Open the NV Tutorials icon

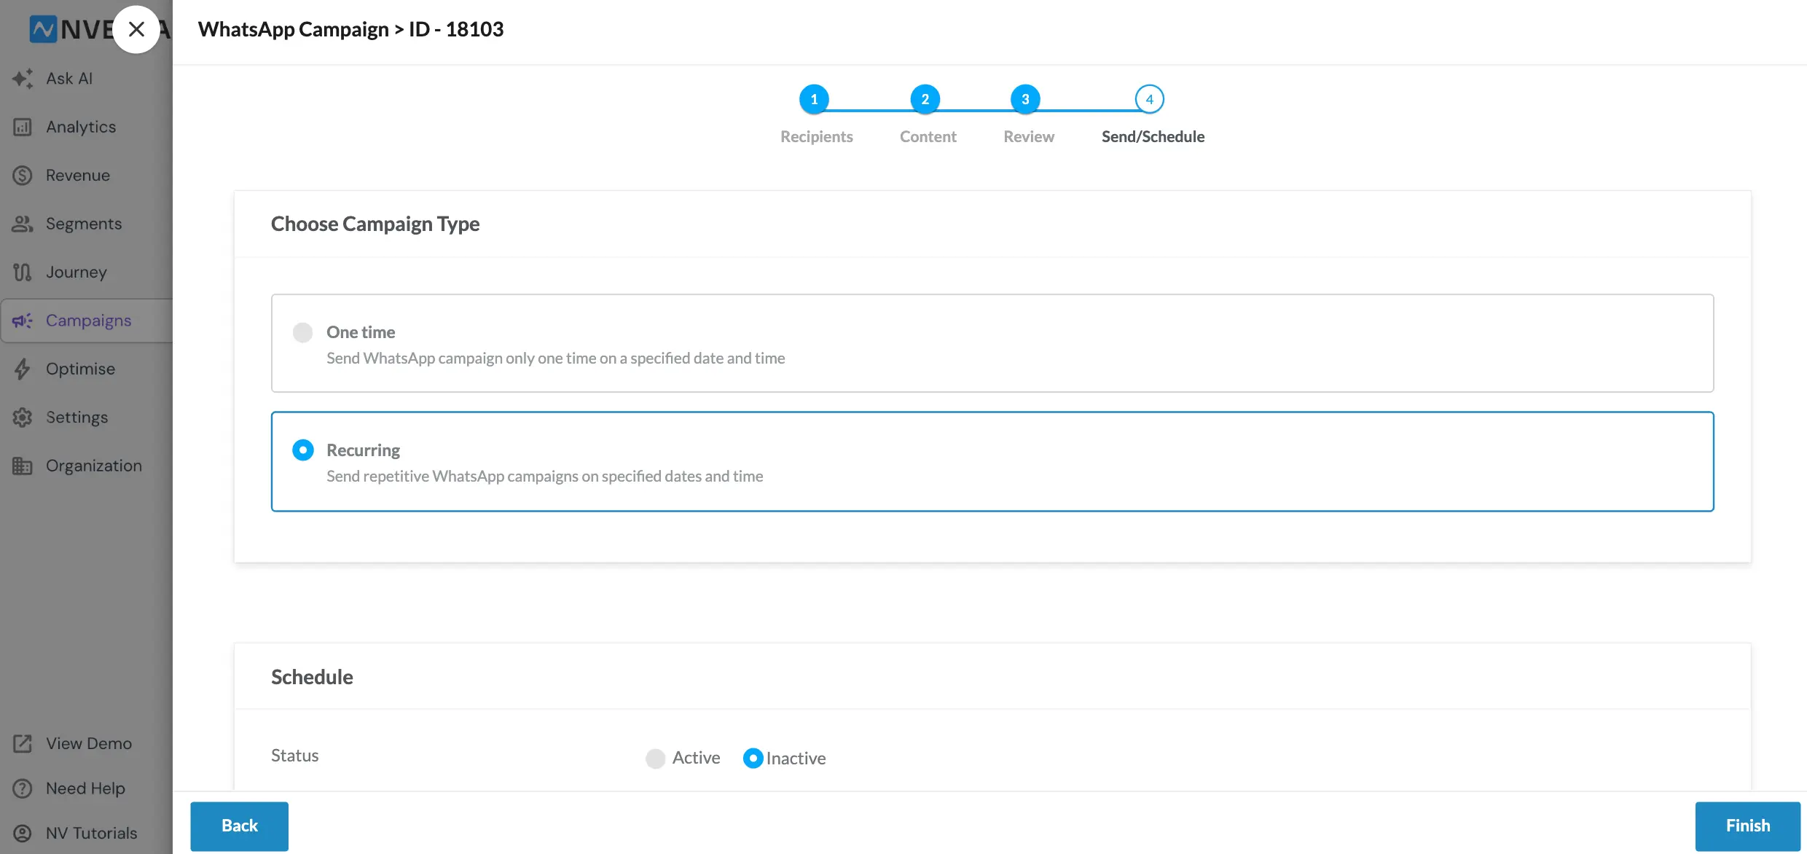click(x=23, y=833)
